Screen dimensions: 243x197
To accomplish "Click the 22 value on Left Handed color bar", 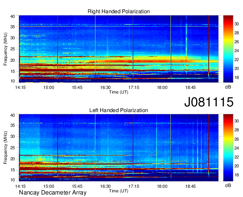I will click(237, 157).
